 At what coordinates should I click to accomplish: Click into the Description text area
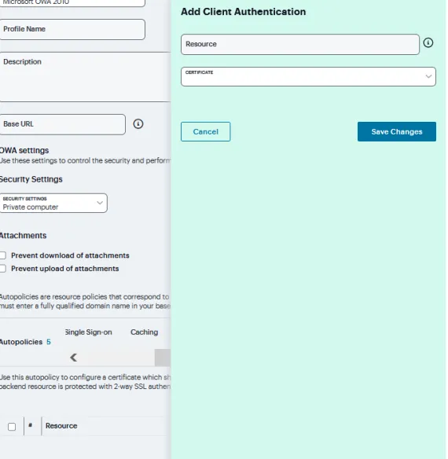(85, 77)
